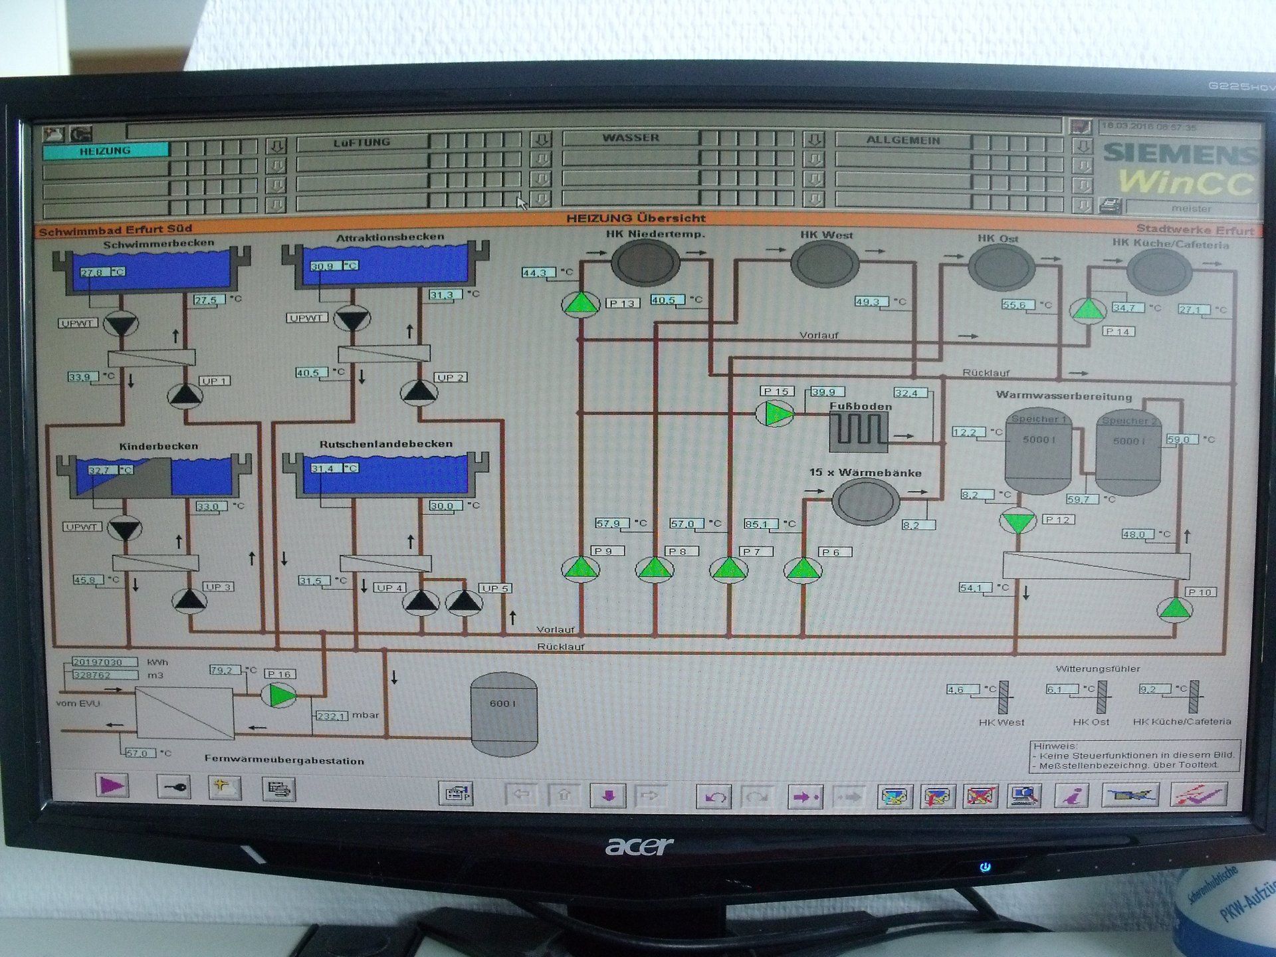The image size is (1276, 957).
Task: Click the 15 x Wärmebänke radiator symbol
Action: 865,502
